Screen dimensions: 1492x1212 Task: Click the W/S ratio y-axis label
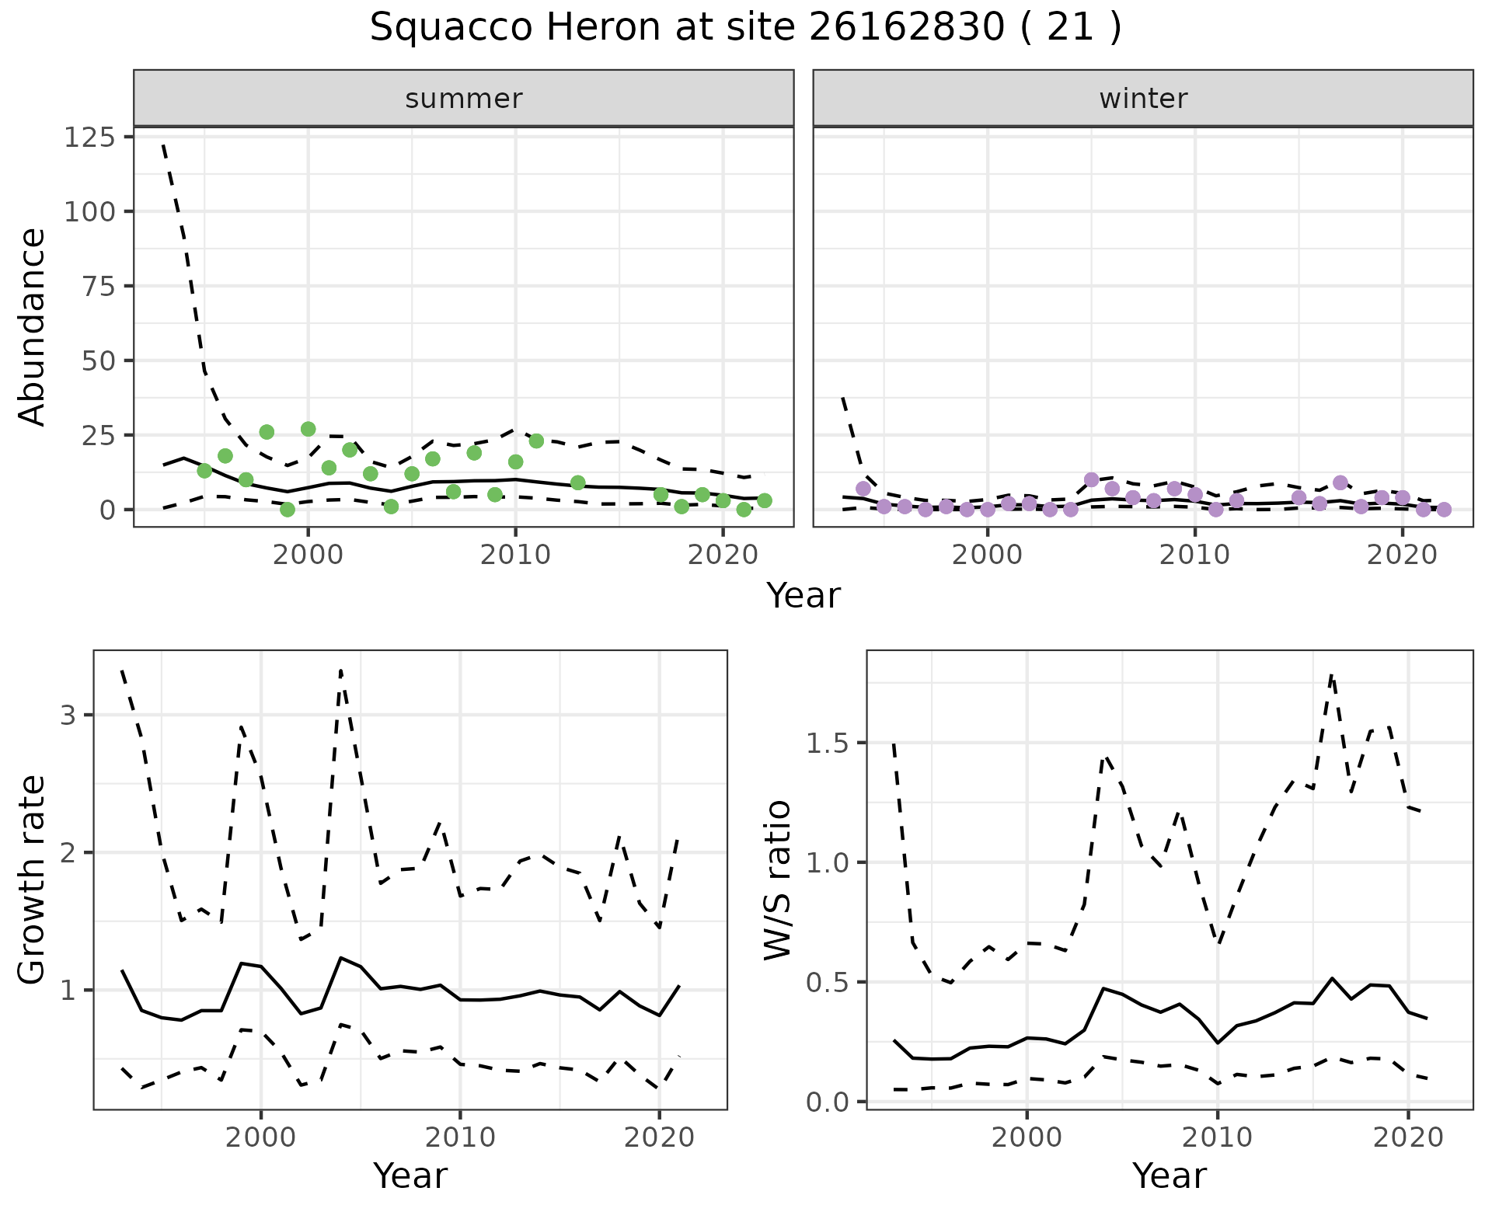click(777, 880)
